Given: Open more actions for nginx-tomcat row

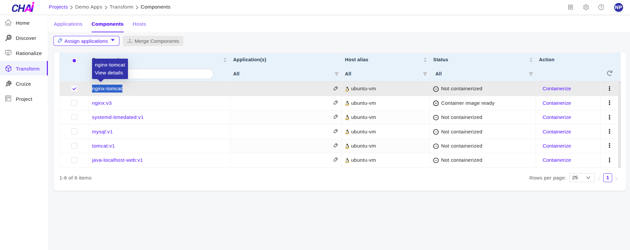Looking at the screenshot, I should (x=609, y=89).
